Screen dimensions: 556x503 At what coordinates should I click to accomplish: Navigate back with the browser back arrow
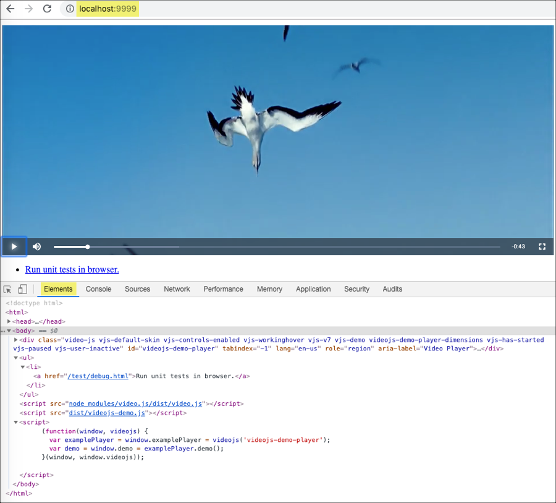(x=9, y=9)
